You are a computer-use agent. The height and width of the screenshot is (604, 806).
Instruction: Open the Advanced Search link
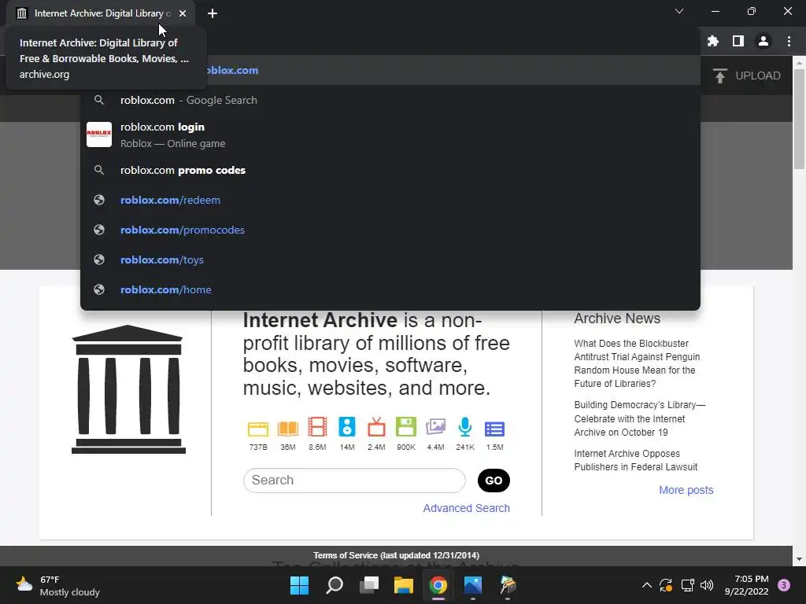(466, 508)
